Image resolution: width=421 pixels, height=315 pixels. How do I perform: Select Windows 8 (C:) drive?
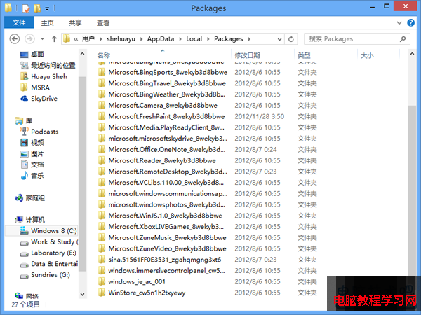tap(48, 230)
